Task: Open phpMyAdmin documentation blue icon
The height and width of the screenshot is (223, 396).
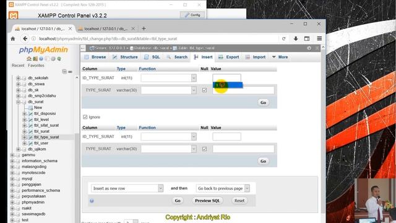Action: (41, 59)
